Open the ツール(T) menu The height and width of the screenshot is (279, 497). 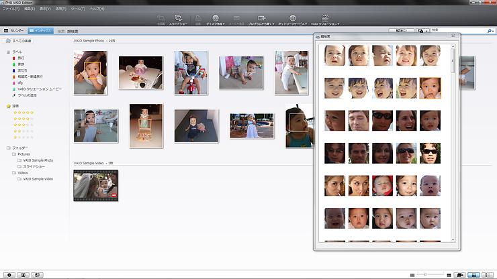(x=79, y=9)
